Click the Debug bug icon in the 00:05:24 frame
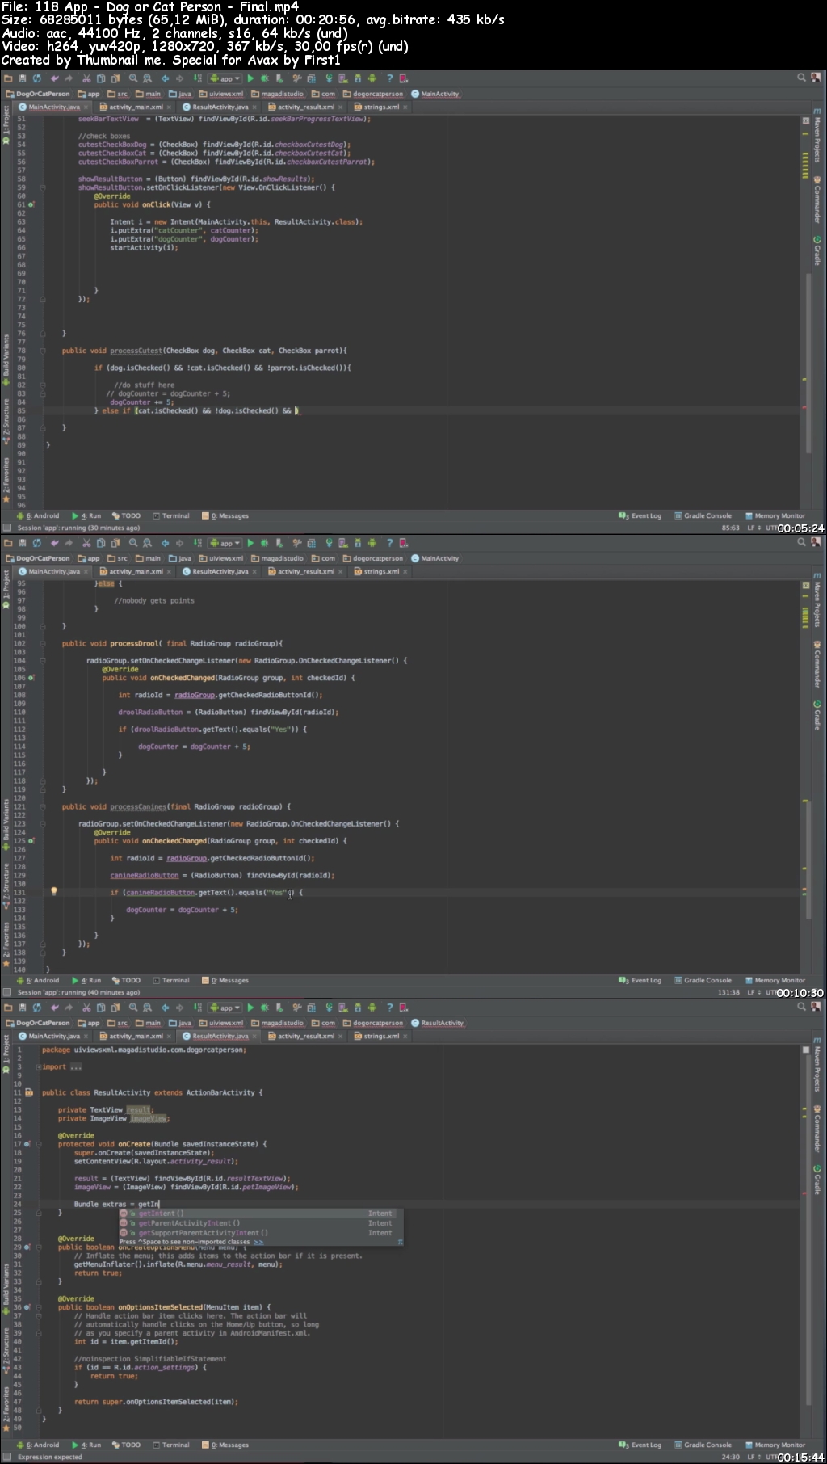Image resolution: width=827 pixels, height=1464 pixels. tap(264, 78)
